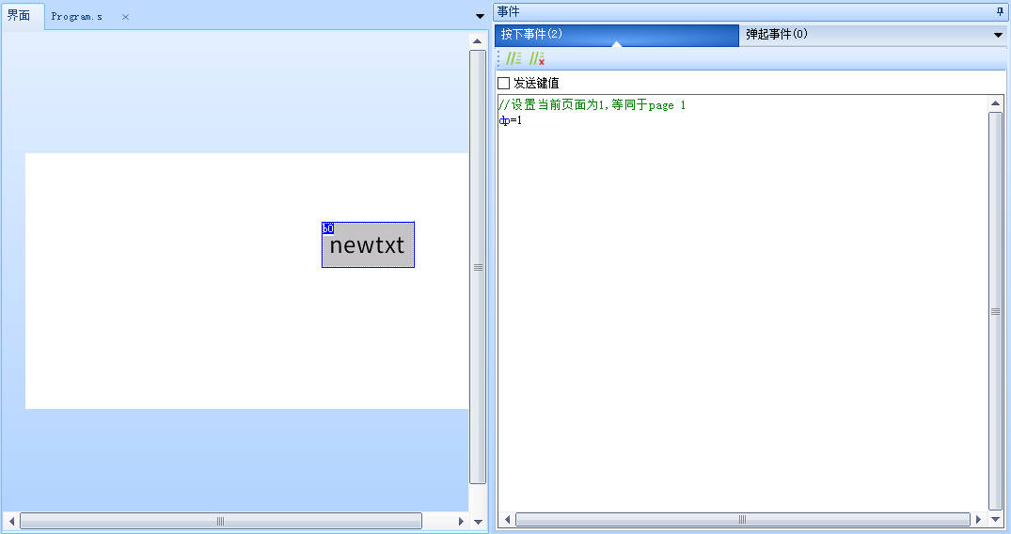Click the code editor vertical scrollbar thumb
The image size is (1011, 534).
[996, 310]
